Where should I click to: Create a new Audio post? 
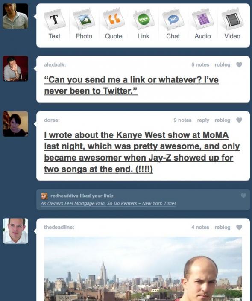point(202,24)
